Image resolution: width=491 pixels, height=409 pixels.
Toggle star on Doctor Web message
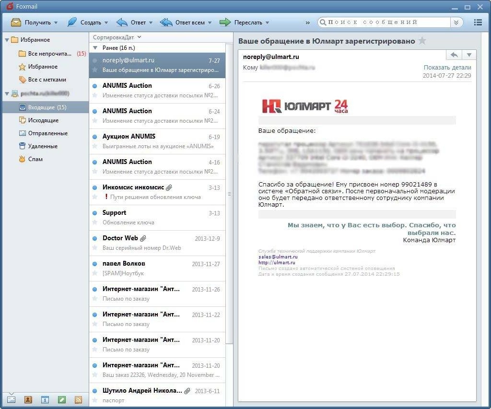click(x=94, y=247)
